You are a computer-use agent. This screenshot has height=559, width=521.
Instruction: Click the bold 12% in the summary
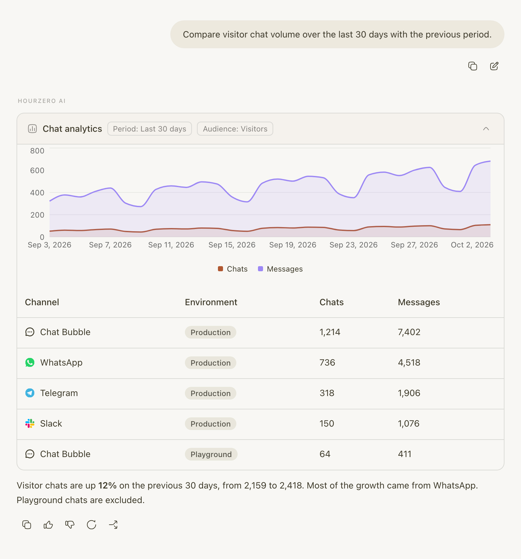click(x=107, y=486)
